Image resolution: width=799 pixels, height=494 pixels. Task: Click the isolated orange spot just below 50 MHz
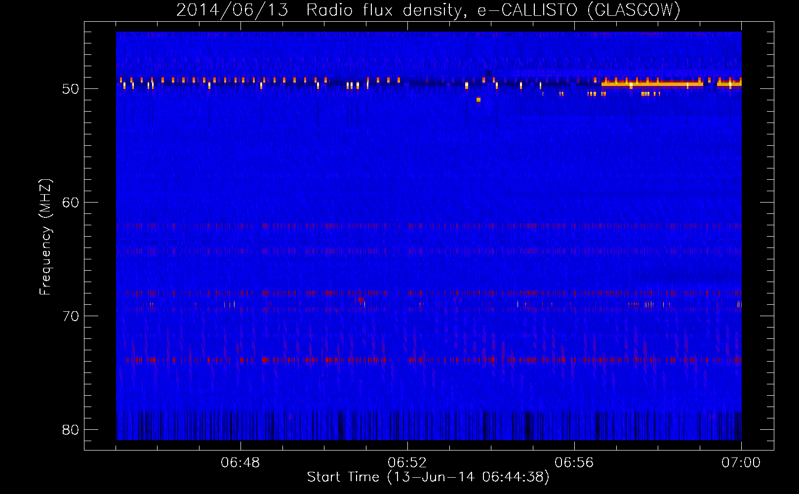pos(479,100)
